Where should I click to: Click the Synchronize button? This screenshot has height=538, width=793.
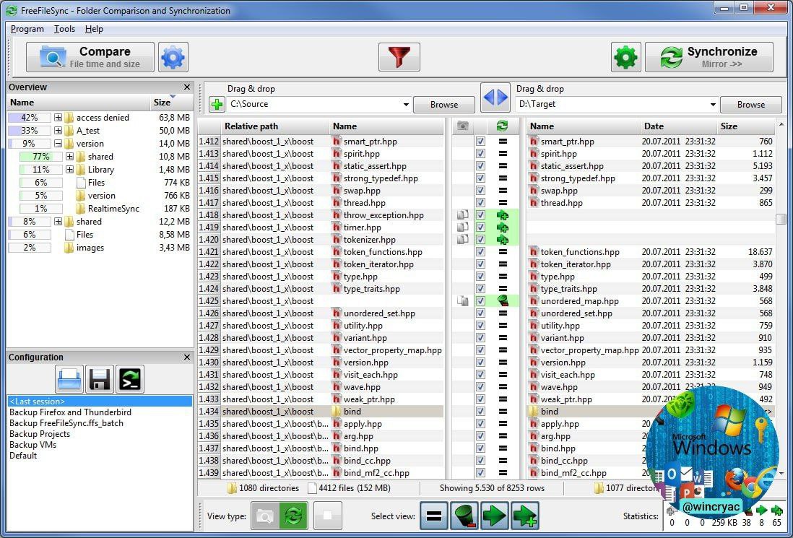pyautogui.click(x=709, y=56)
